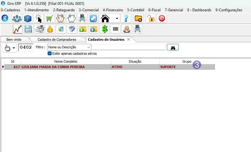Click the people group customers icon
Viewport: 251px width, 152px height.
point(17,19)
